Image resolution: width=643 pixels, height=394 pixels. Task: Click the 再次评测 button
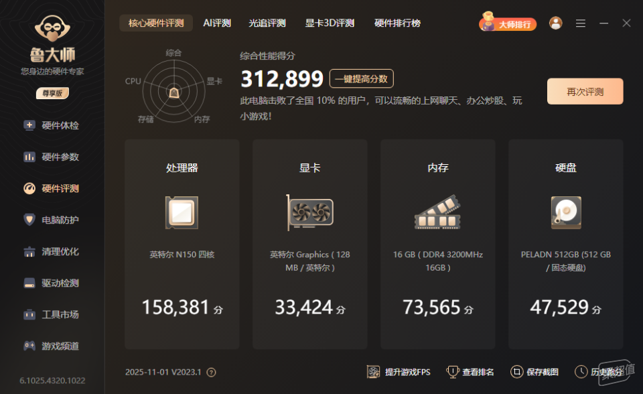[x=585, y=92]
